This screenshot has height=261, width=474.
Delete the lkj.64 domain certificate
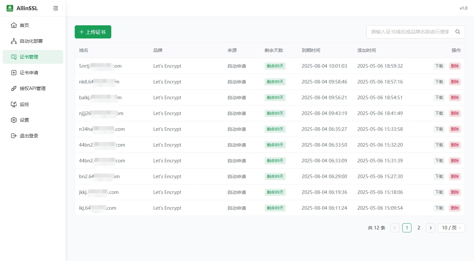click(455, 208)
